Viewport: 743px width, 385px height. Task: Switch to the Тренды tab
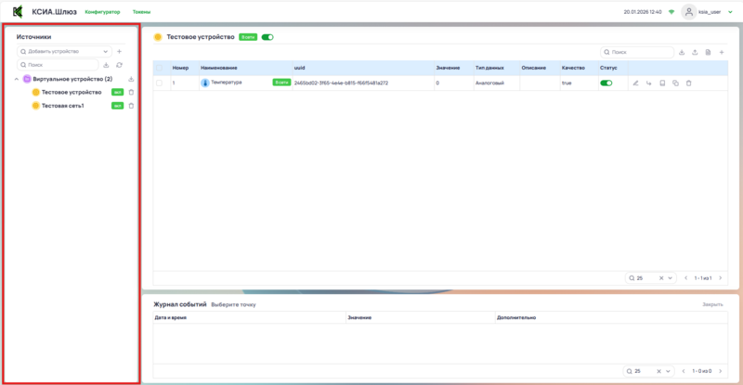(x=143, y=12)
